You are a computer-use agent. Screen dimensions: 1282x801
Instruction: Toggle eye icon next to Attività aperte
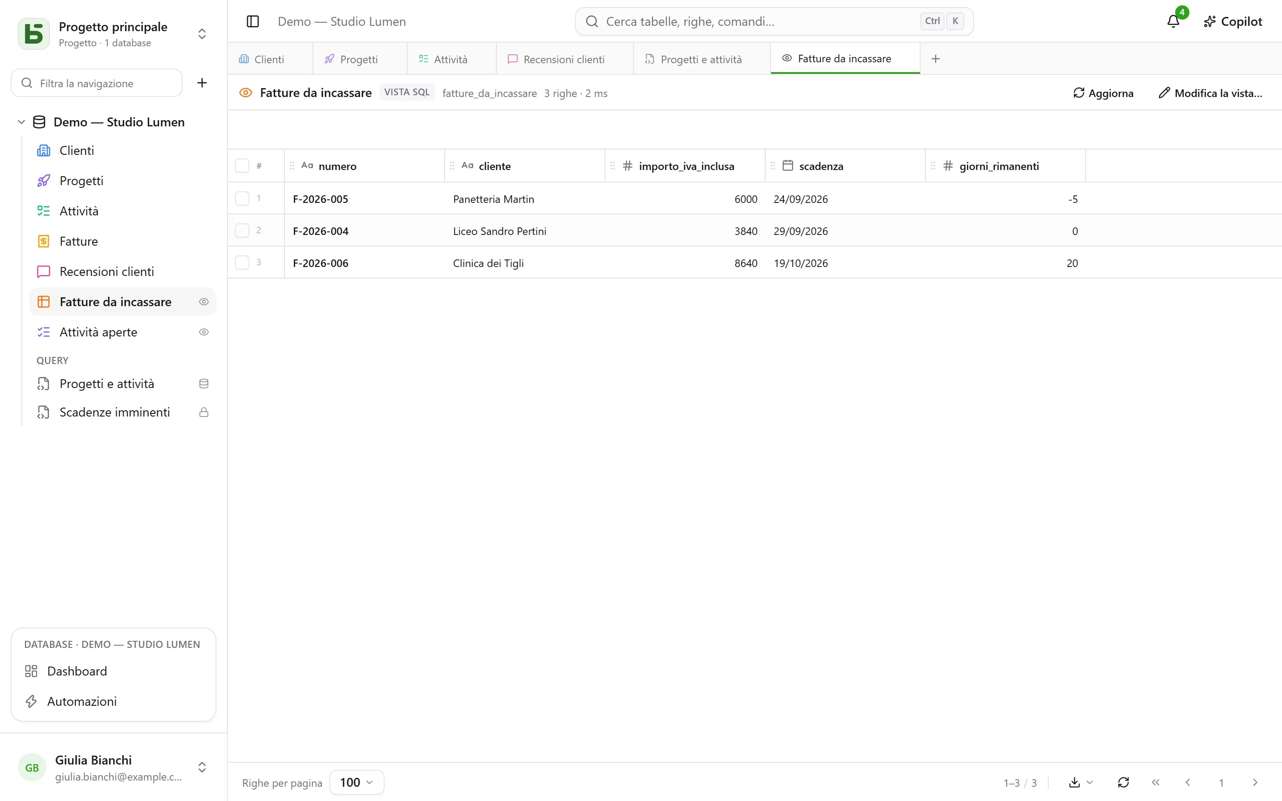coord(203,332)
